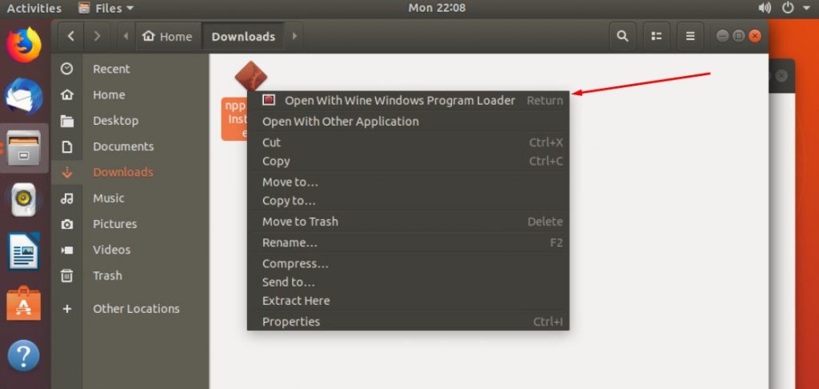Screen dimensions: 819x389
Task: Open the Files app menu dropdown
Action: click(106, 8)
